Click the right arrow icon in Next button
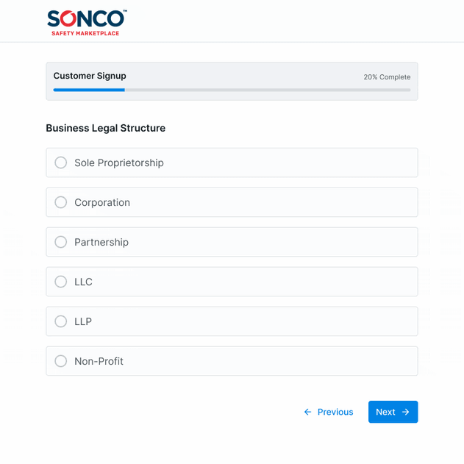This screenshot has height=464, width=464. coord(406,413)
